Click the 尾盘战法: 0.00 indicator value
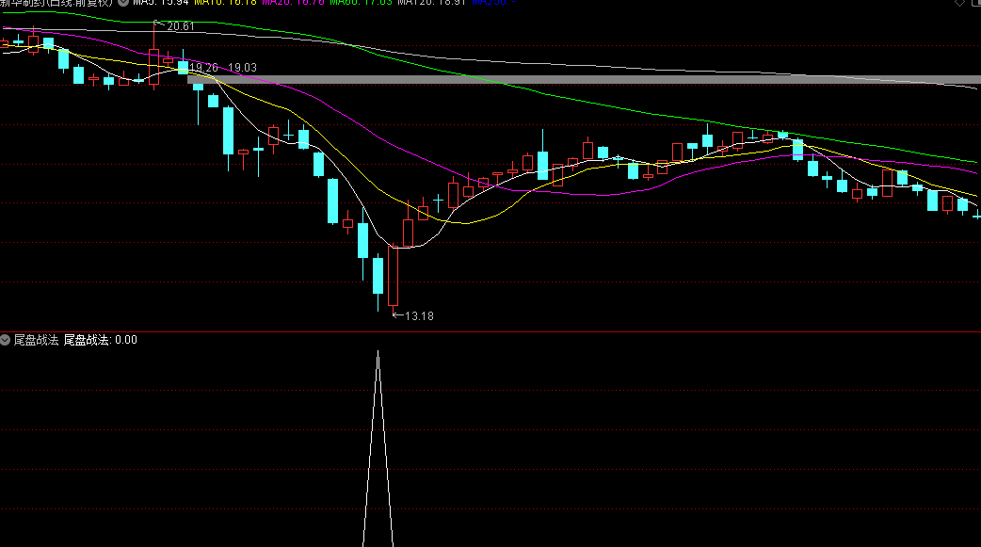The width and height of the screenshot is (981, 547). pos(100,340)
